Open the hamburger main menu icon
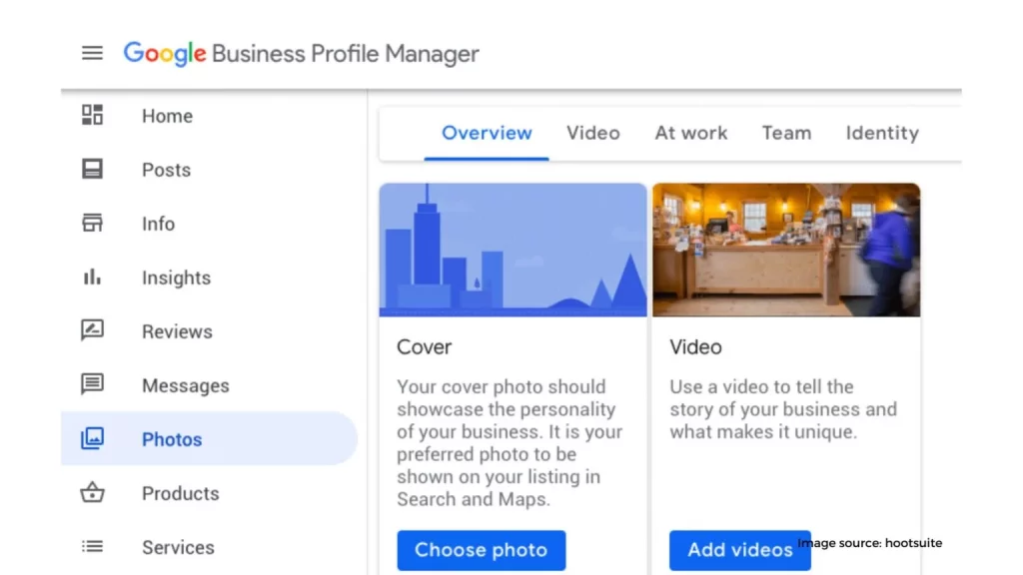The width and height of the screenshot is (1023, 575). [92, 53]
